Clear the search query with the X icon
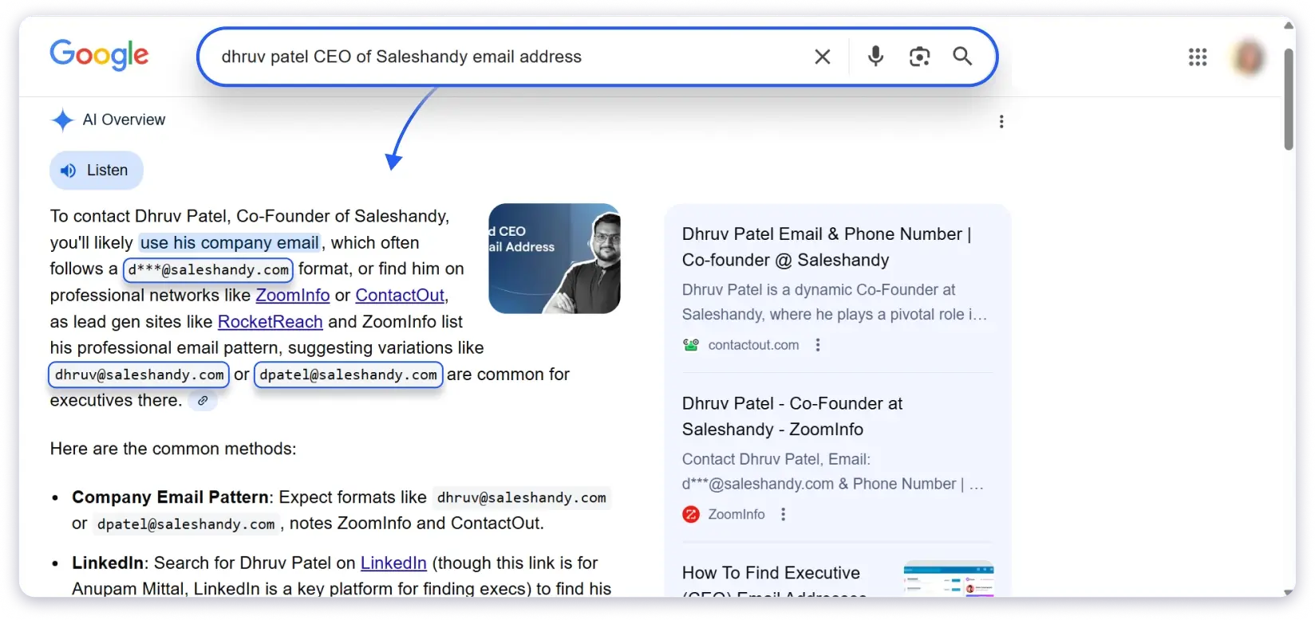The image size is (1315, 620). click(823, 57)
